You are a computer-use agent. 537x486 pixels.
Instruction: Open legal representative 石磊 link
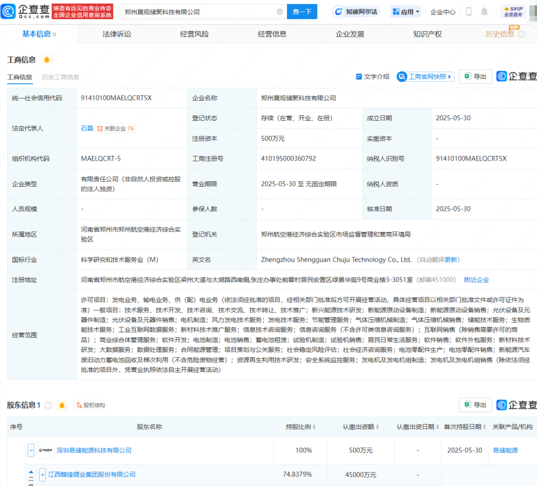coord(87,129)
